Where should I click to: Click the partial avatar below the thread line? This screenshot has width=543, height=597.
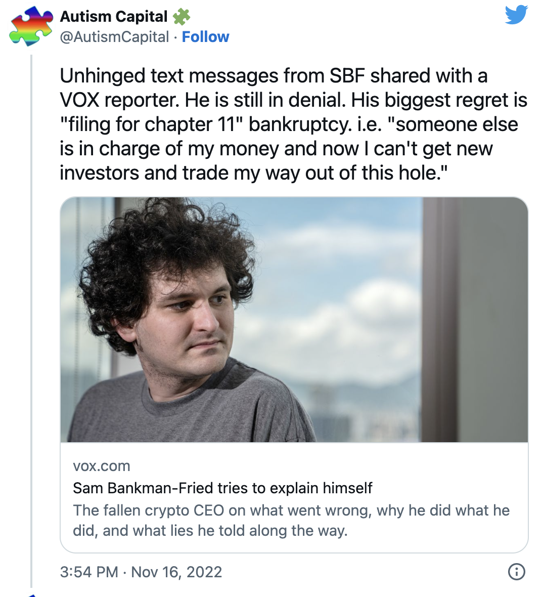click(31, 595)
